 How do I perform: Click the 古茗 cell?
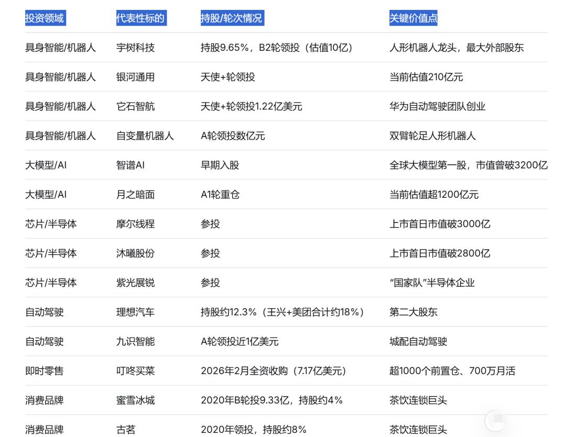(x=126, y=430)
